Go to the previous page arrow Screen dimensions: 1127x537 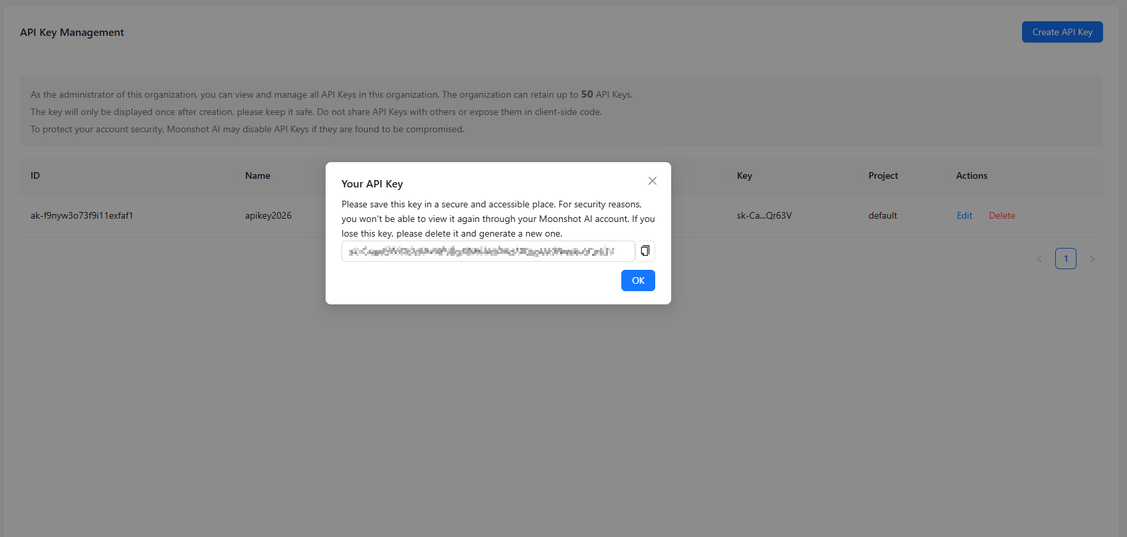[1039, 259]
